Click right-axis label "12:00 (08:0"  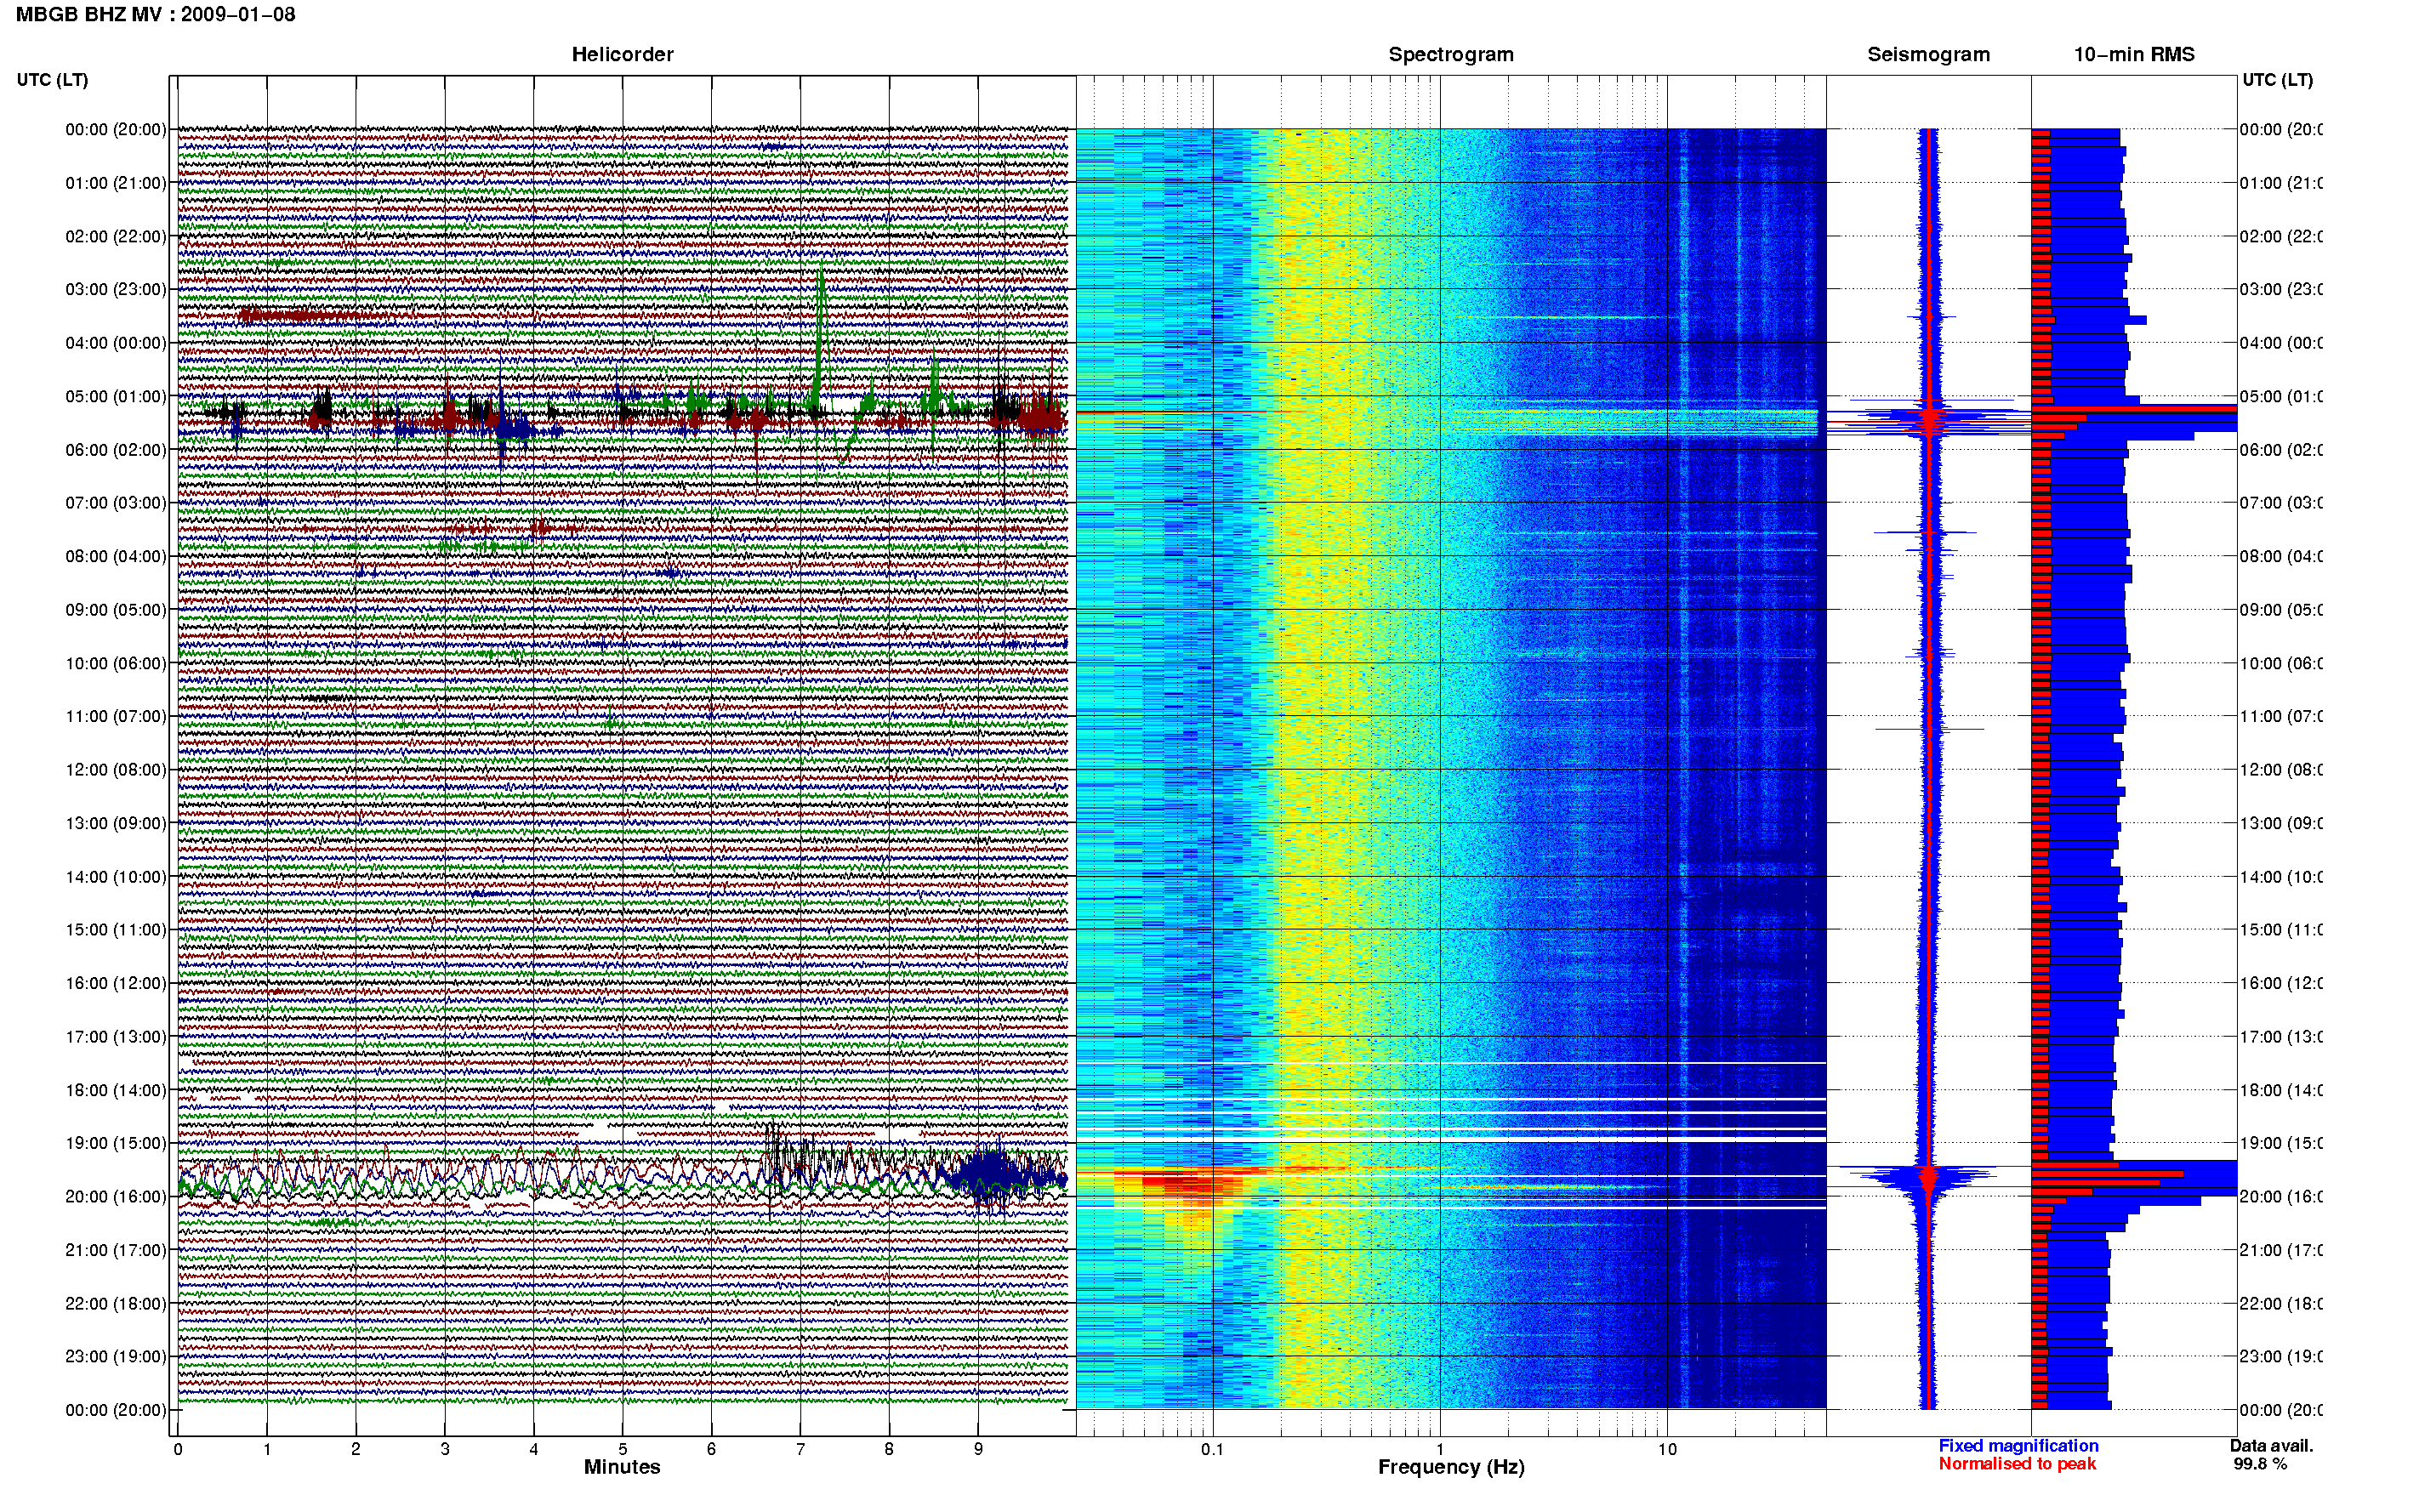[2281, 769]
